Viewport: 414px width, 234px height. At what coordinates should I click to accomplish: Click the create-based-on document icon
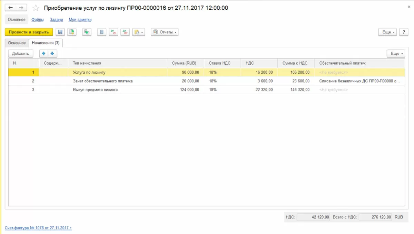[87, 32]
